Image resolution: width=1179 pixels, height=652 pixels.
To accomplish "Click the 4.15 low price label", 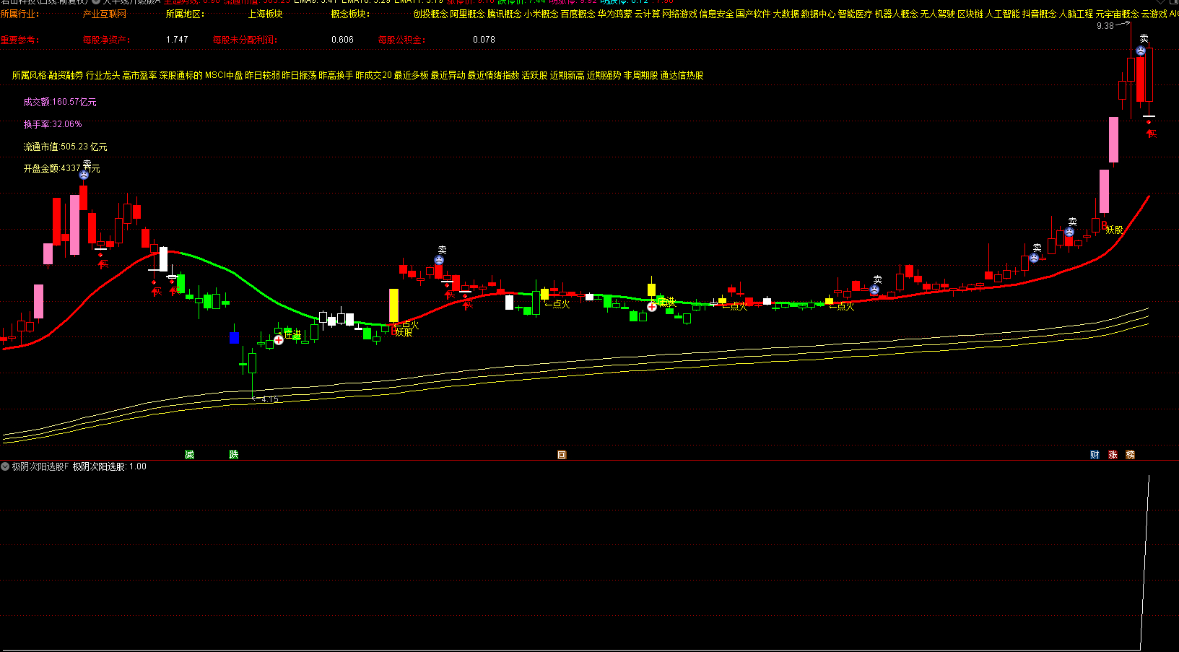I will coord(269,399).
